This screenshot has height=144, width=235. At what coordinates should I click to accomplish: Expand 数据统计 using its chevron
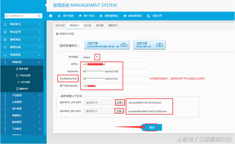[x=40, y=116]
